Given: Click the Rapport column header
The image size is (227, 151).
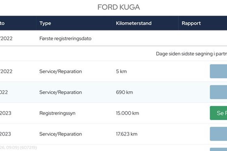Looking at the screenshot, I should (x=191, y=23).
